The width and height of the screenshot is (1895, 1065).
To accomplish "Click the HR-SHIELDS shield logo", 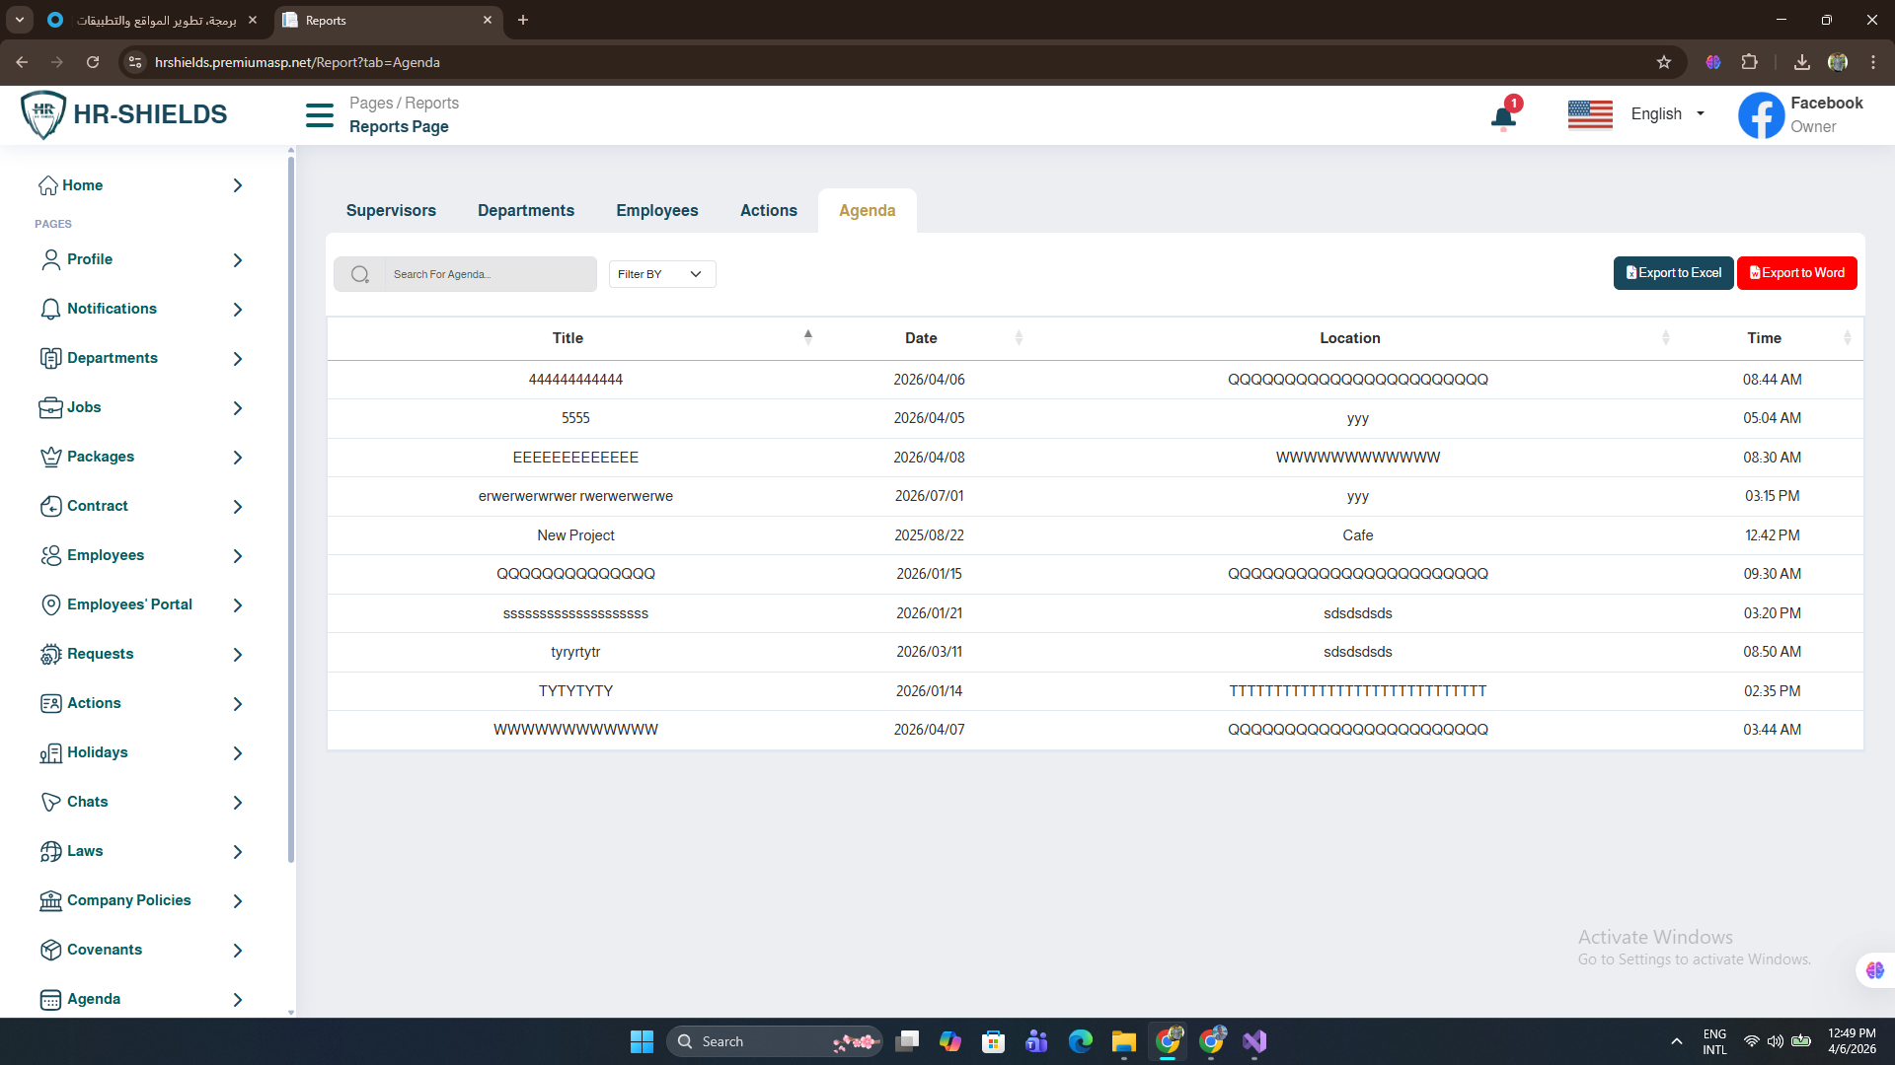I will click(x=43, y=114).
